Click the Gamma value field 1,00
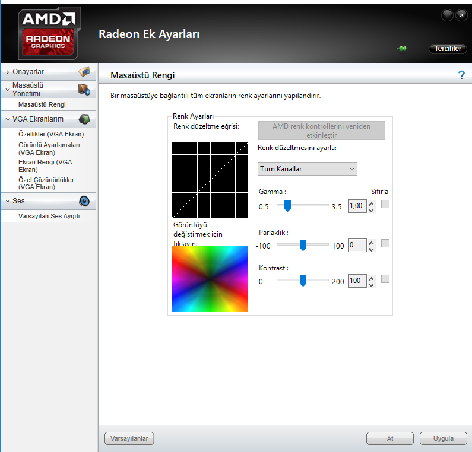The height and width of the screenshot is (452, 472). 357,206
